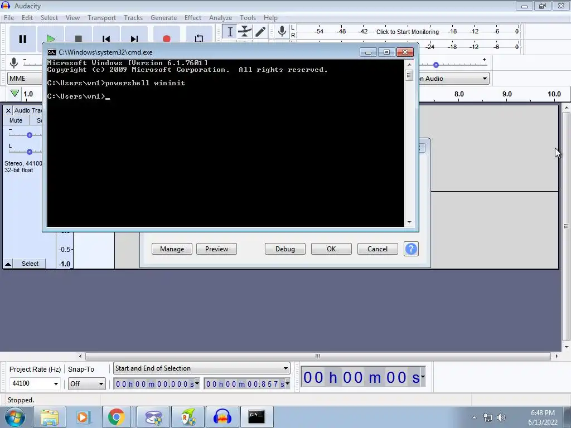Click the cmd window scrollbar up arrow
The image size is (571, 428).
coord(409,65)
